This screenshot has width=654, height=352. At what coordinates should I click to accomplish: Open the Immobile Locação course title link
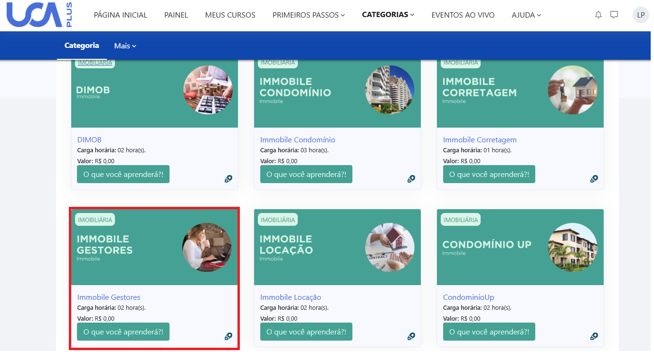tap(291, 297)
